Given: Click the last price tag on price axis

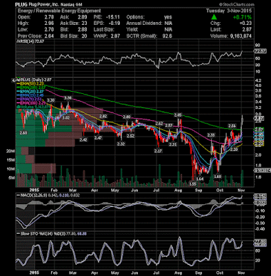Looking at the screenshot, I should click(x=259, y=119).
